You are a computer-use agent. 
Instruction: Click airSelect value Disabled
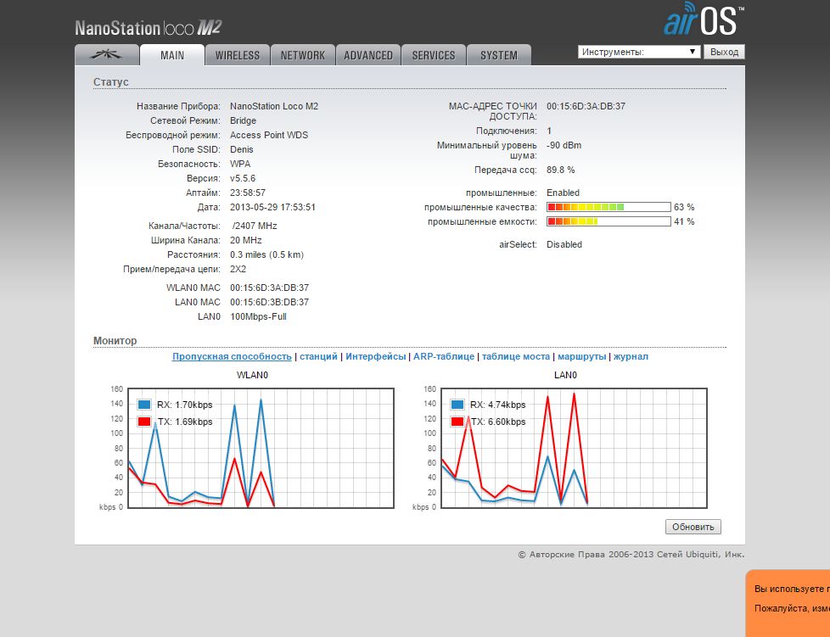[564, 244]
